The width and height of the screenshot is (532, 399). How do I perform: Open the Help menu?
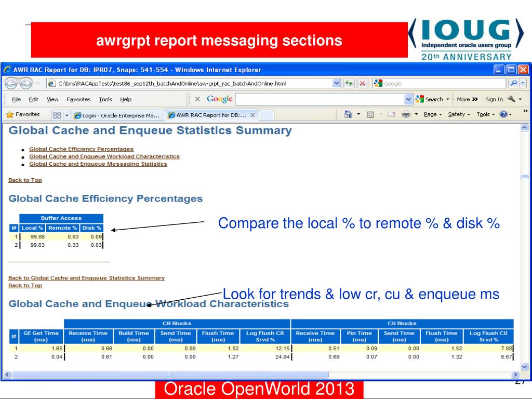pos(126,99)
